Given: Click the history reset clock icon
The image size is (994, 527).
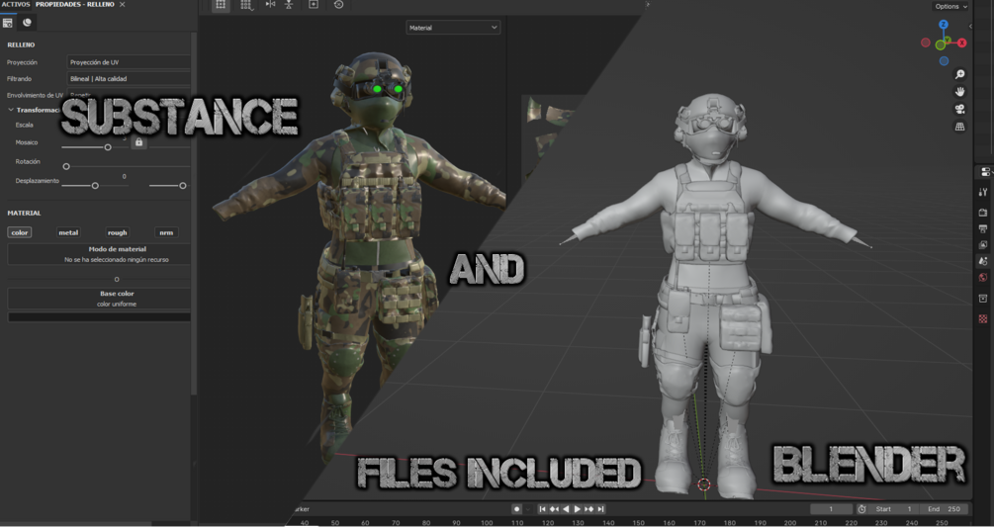Looking at the screenshot, I should pos(338,4).
